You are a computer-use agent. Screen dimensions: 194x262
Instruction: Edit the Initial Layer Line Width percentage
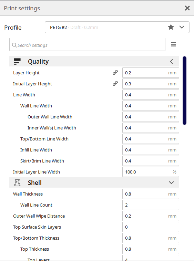(151, 172)
